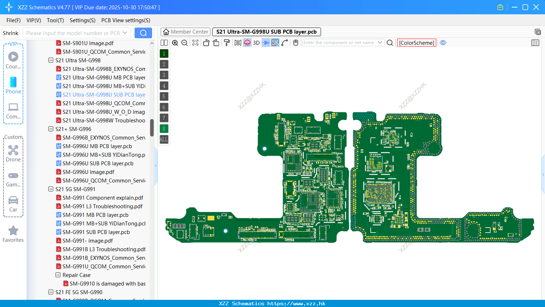Screen dimensions: 545x307
Task: Select PCB layer 5
Action: tap(164, 96)
